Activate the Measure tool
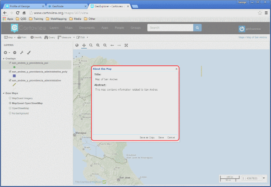 pos(64,37)
